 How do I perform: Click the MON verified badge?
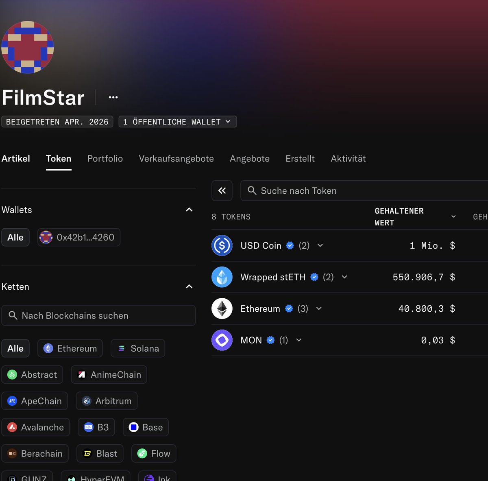270,340
